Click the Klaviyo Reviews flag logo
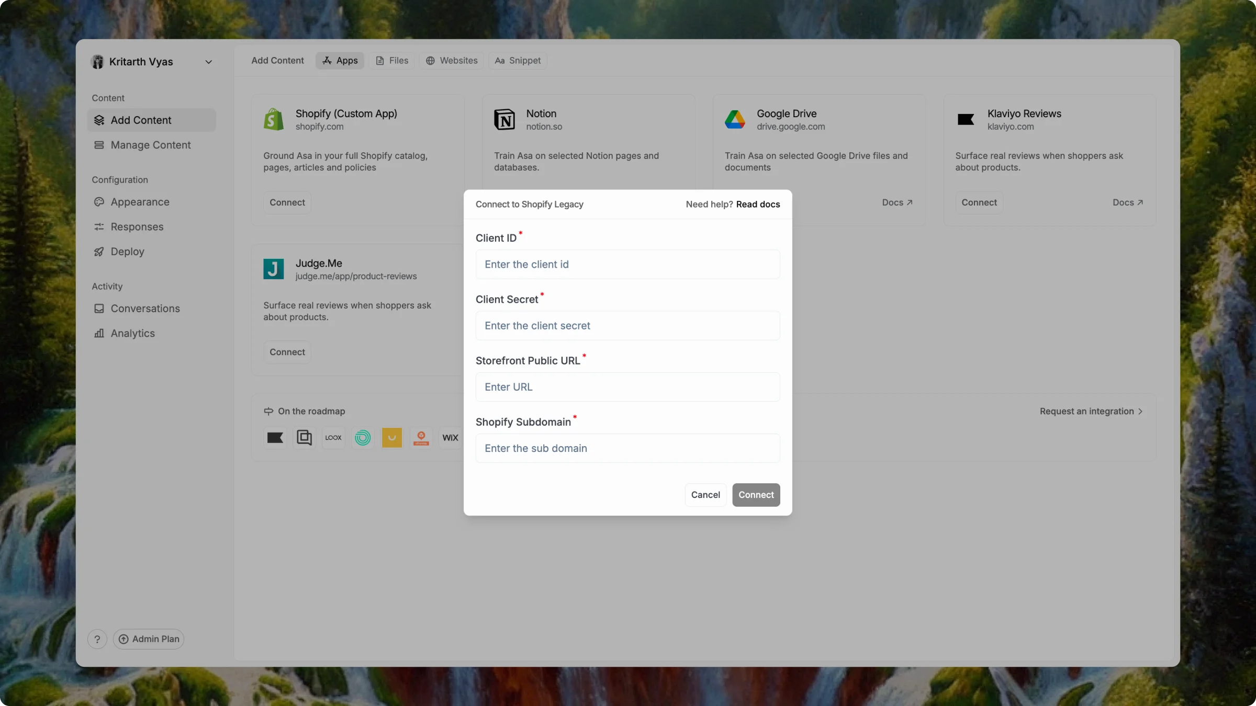Screen dimensions: 1256x706 coord(966,120)
